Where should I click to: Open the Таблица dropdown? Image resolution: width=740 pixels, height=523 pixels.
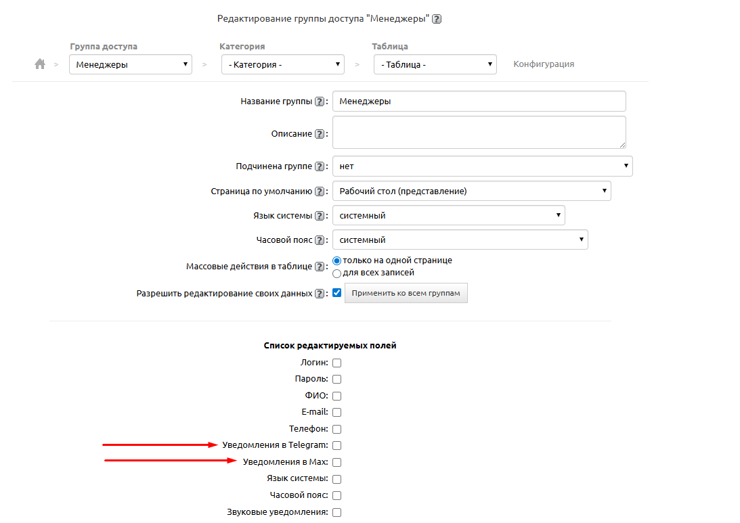pyautogui.click(x=435, y=65)
